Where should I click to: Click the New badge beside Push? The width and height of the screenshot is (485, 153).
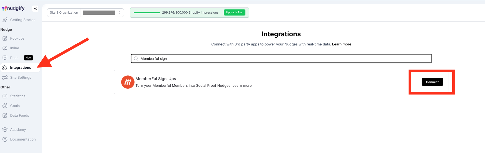28,58
